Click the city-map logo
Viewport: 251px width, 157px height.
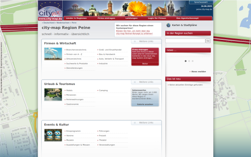pos(50,10)
